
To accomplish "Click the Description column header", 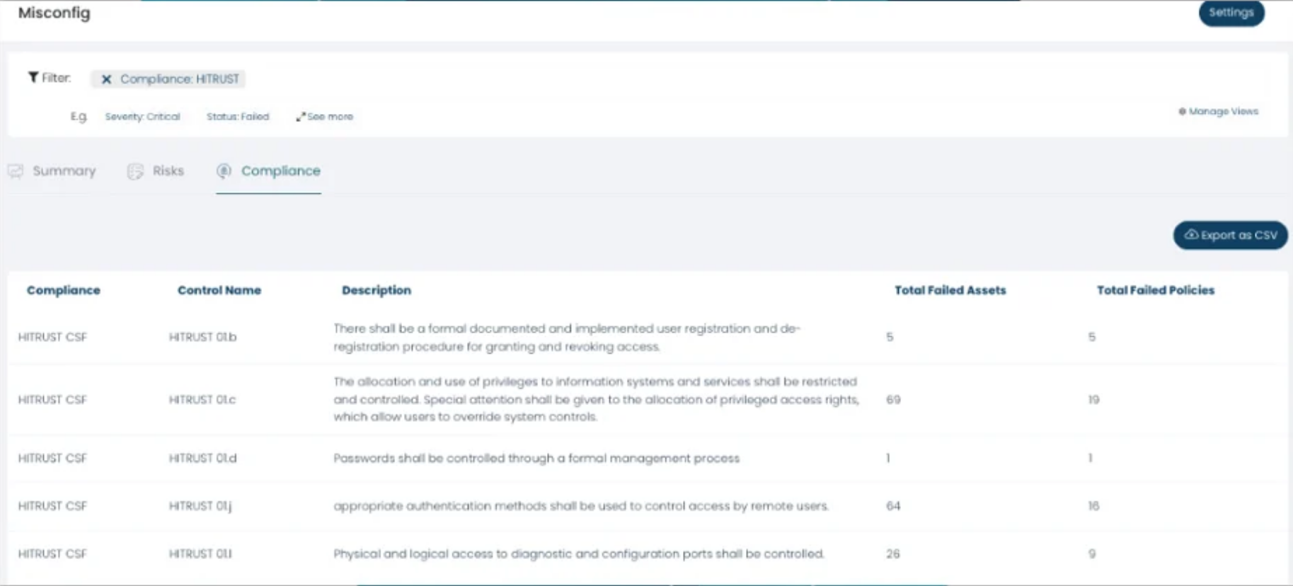I will click(x=377, y=290).
